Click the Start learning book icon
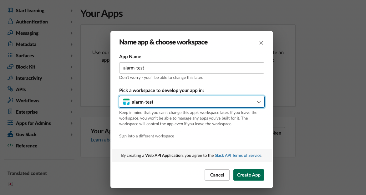The image size is (366, 195). 10,10
